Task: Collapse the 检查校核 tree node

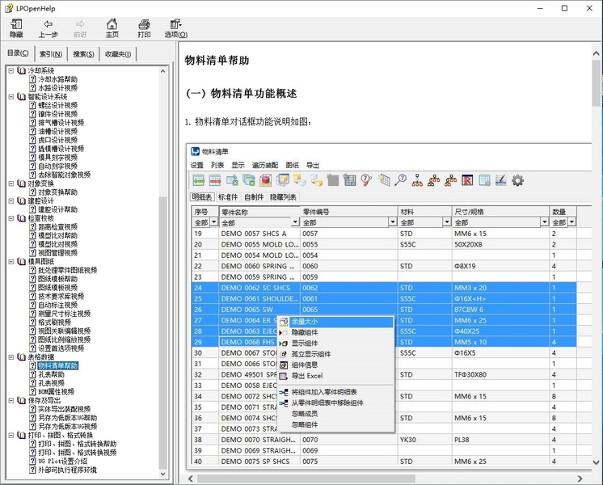Action: click(11, 218)
